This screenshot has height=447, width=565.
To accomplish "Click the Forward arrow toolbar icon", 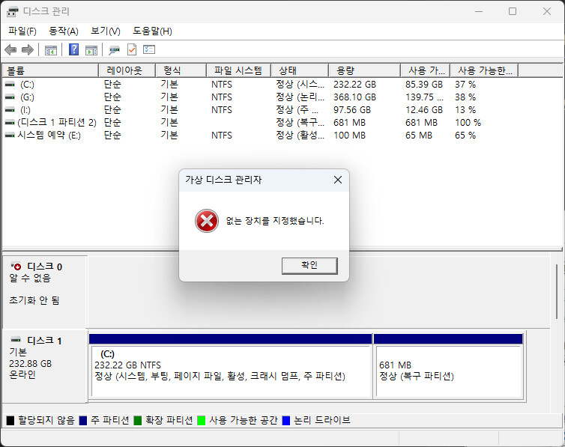I will [x=28, y=49].
